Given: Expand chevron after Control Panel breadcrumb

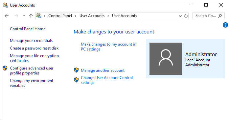Looking at the screenshot, I should pos(76,16).
